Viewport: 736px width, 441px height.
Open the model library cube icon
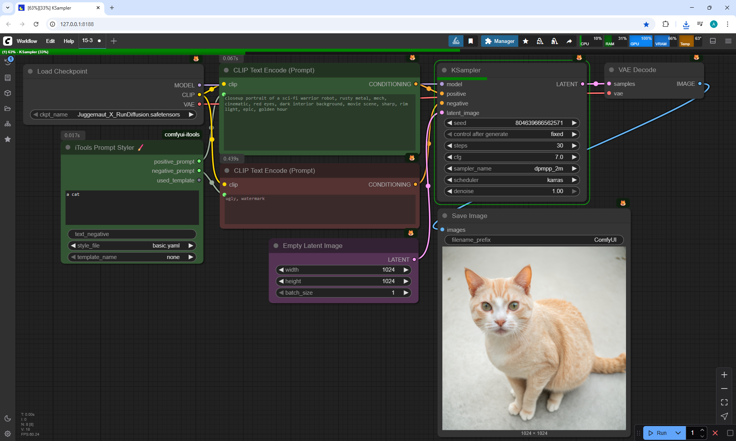click(8, 93)
